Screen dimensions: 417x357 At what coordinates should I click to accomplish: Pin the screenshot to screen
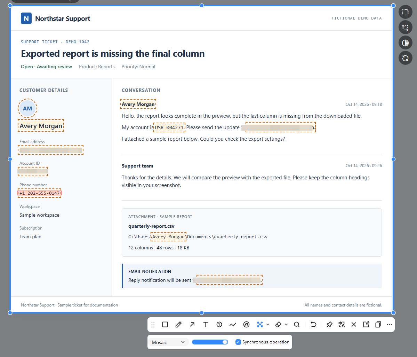[x=329, y=324]
